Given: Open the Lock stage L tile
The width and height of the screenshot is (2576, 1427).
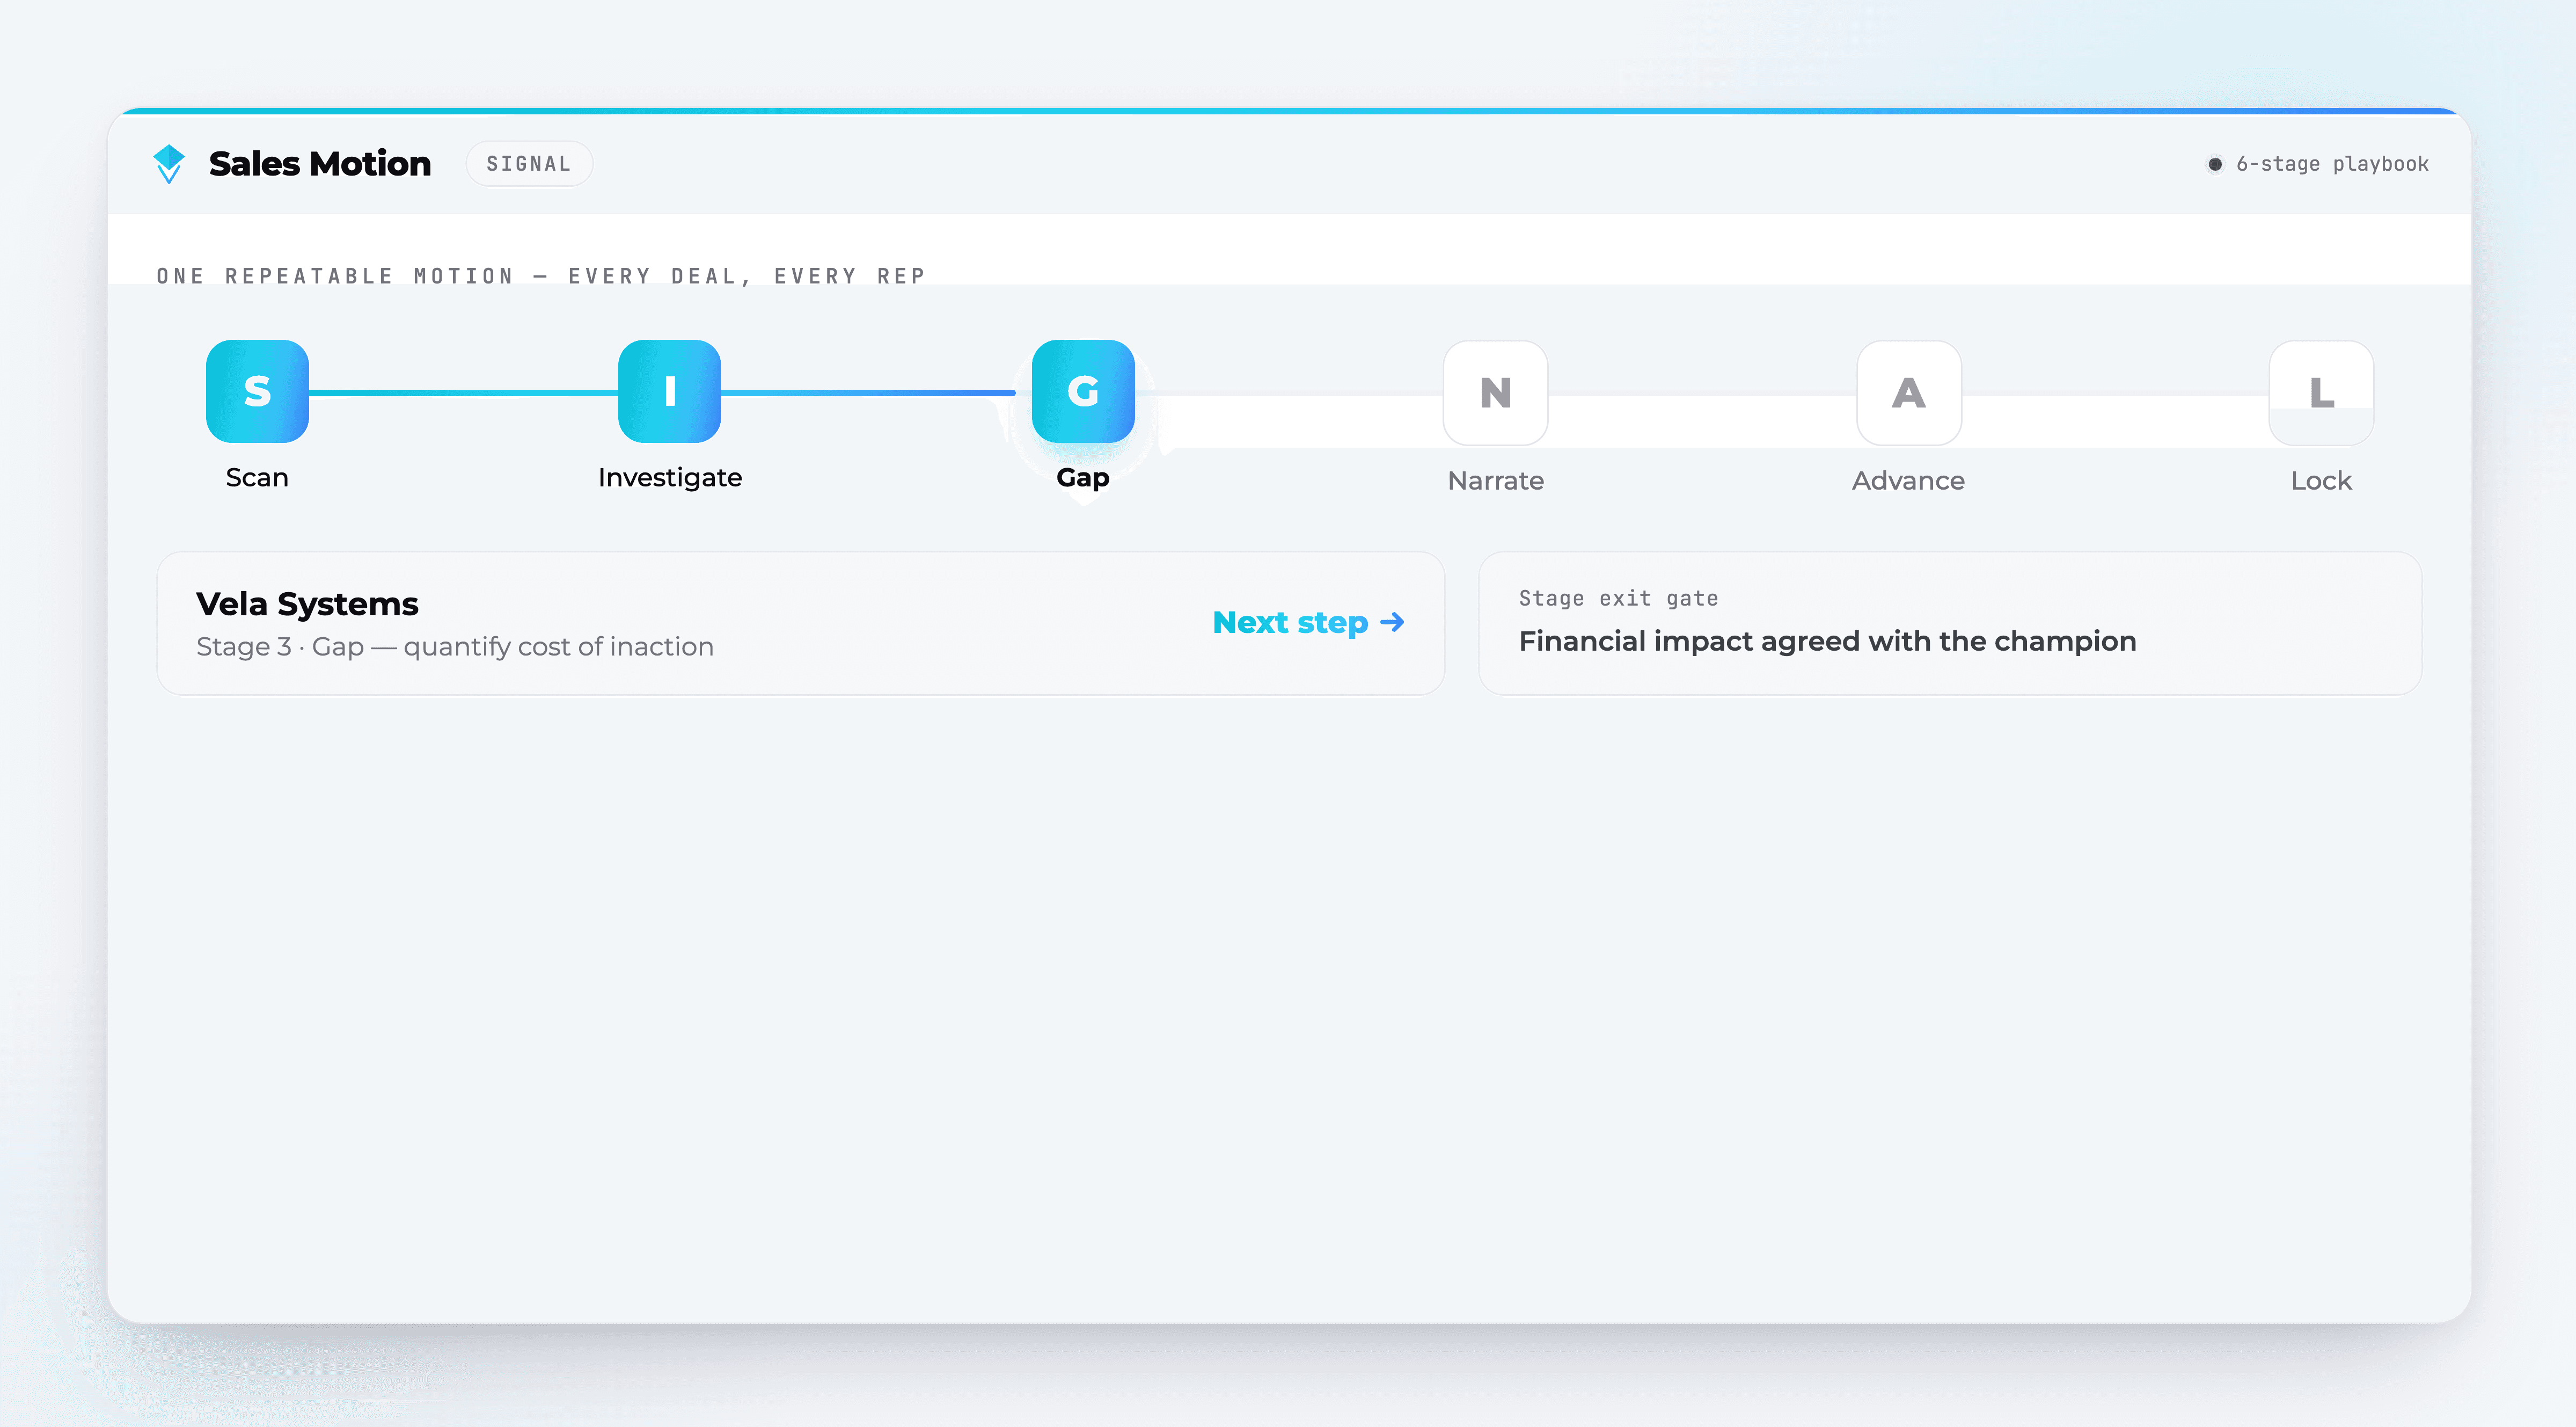Looking at the screenshot, I should [2322, 394].
